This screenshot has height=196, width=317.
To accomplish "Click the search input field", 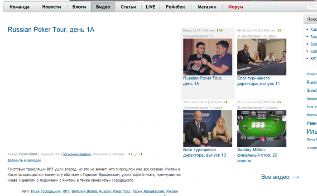I will (x=312, y=7).
